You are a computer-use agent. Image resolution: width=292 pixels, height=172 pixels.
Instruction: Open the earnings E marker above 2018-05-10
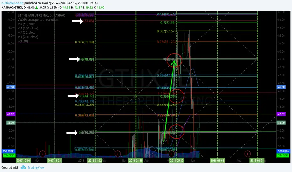(x=171, y=154)
